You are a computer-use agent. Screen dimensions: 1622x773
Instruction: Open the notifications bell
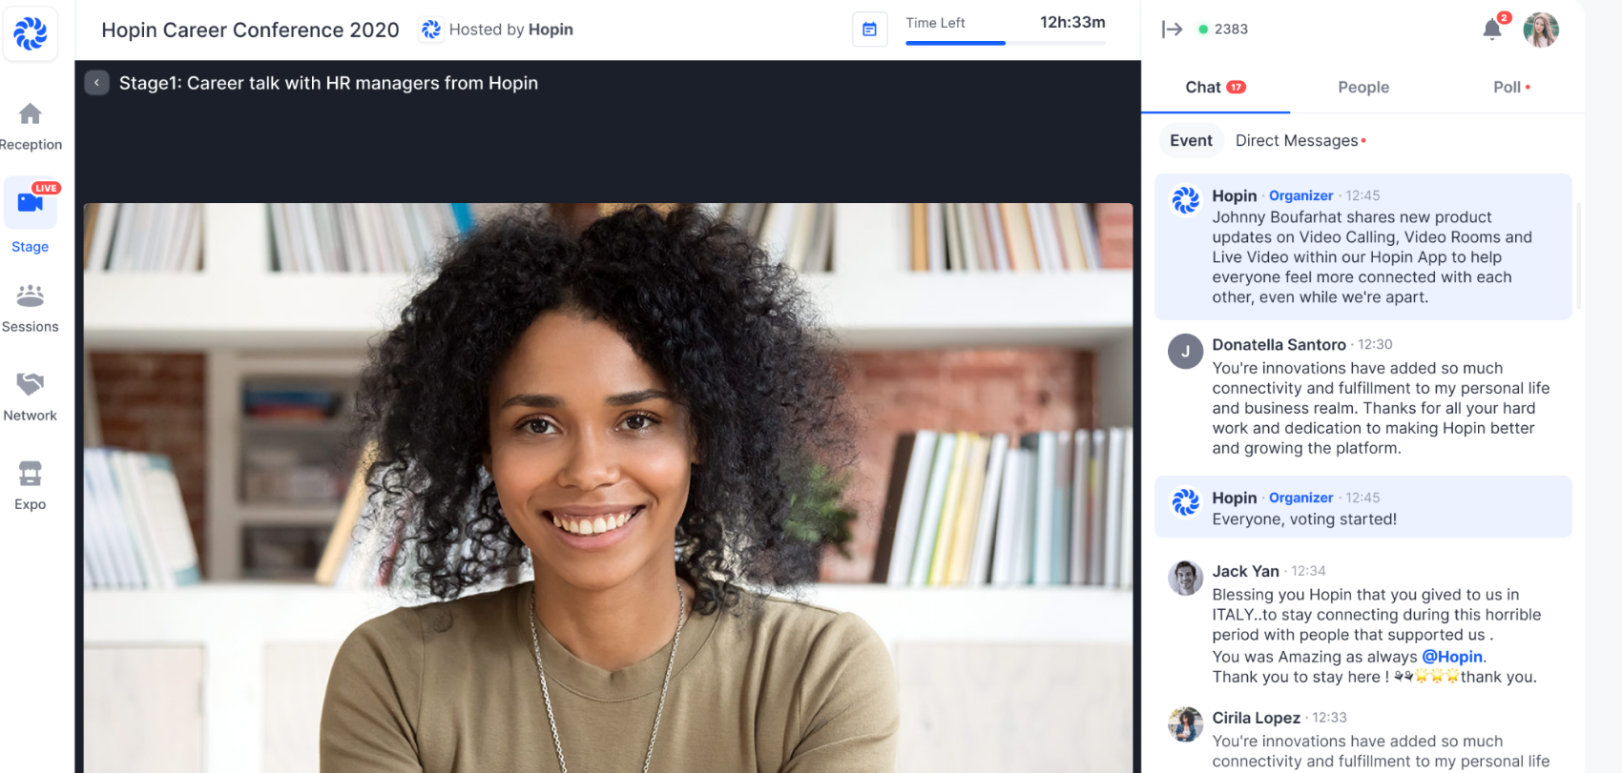tap(1492, 30)
